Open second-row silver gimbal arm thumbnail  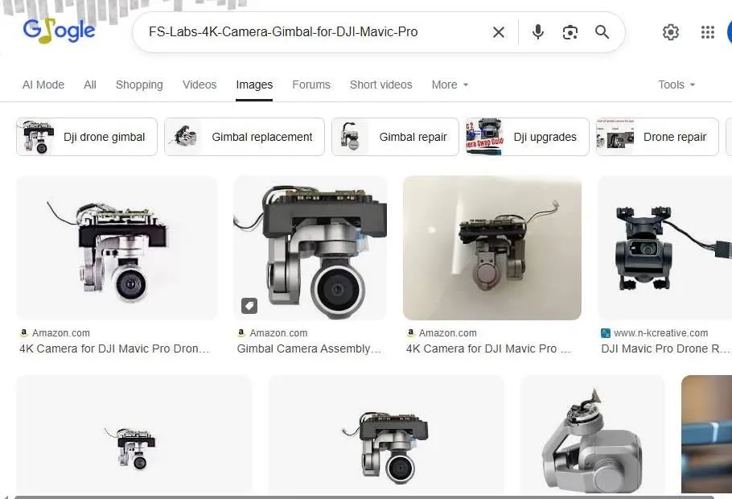coord(592,435)
